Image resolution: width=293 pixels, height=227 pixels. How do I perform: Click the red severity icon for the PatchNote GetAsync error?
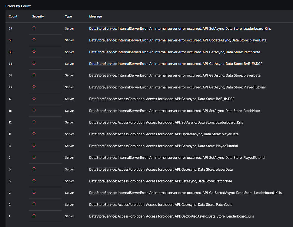tap(34, 52)
